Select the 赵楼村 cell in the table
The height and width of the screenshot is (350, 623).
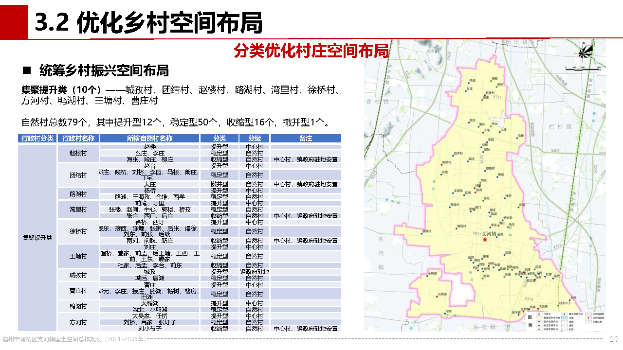point(78,153)
